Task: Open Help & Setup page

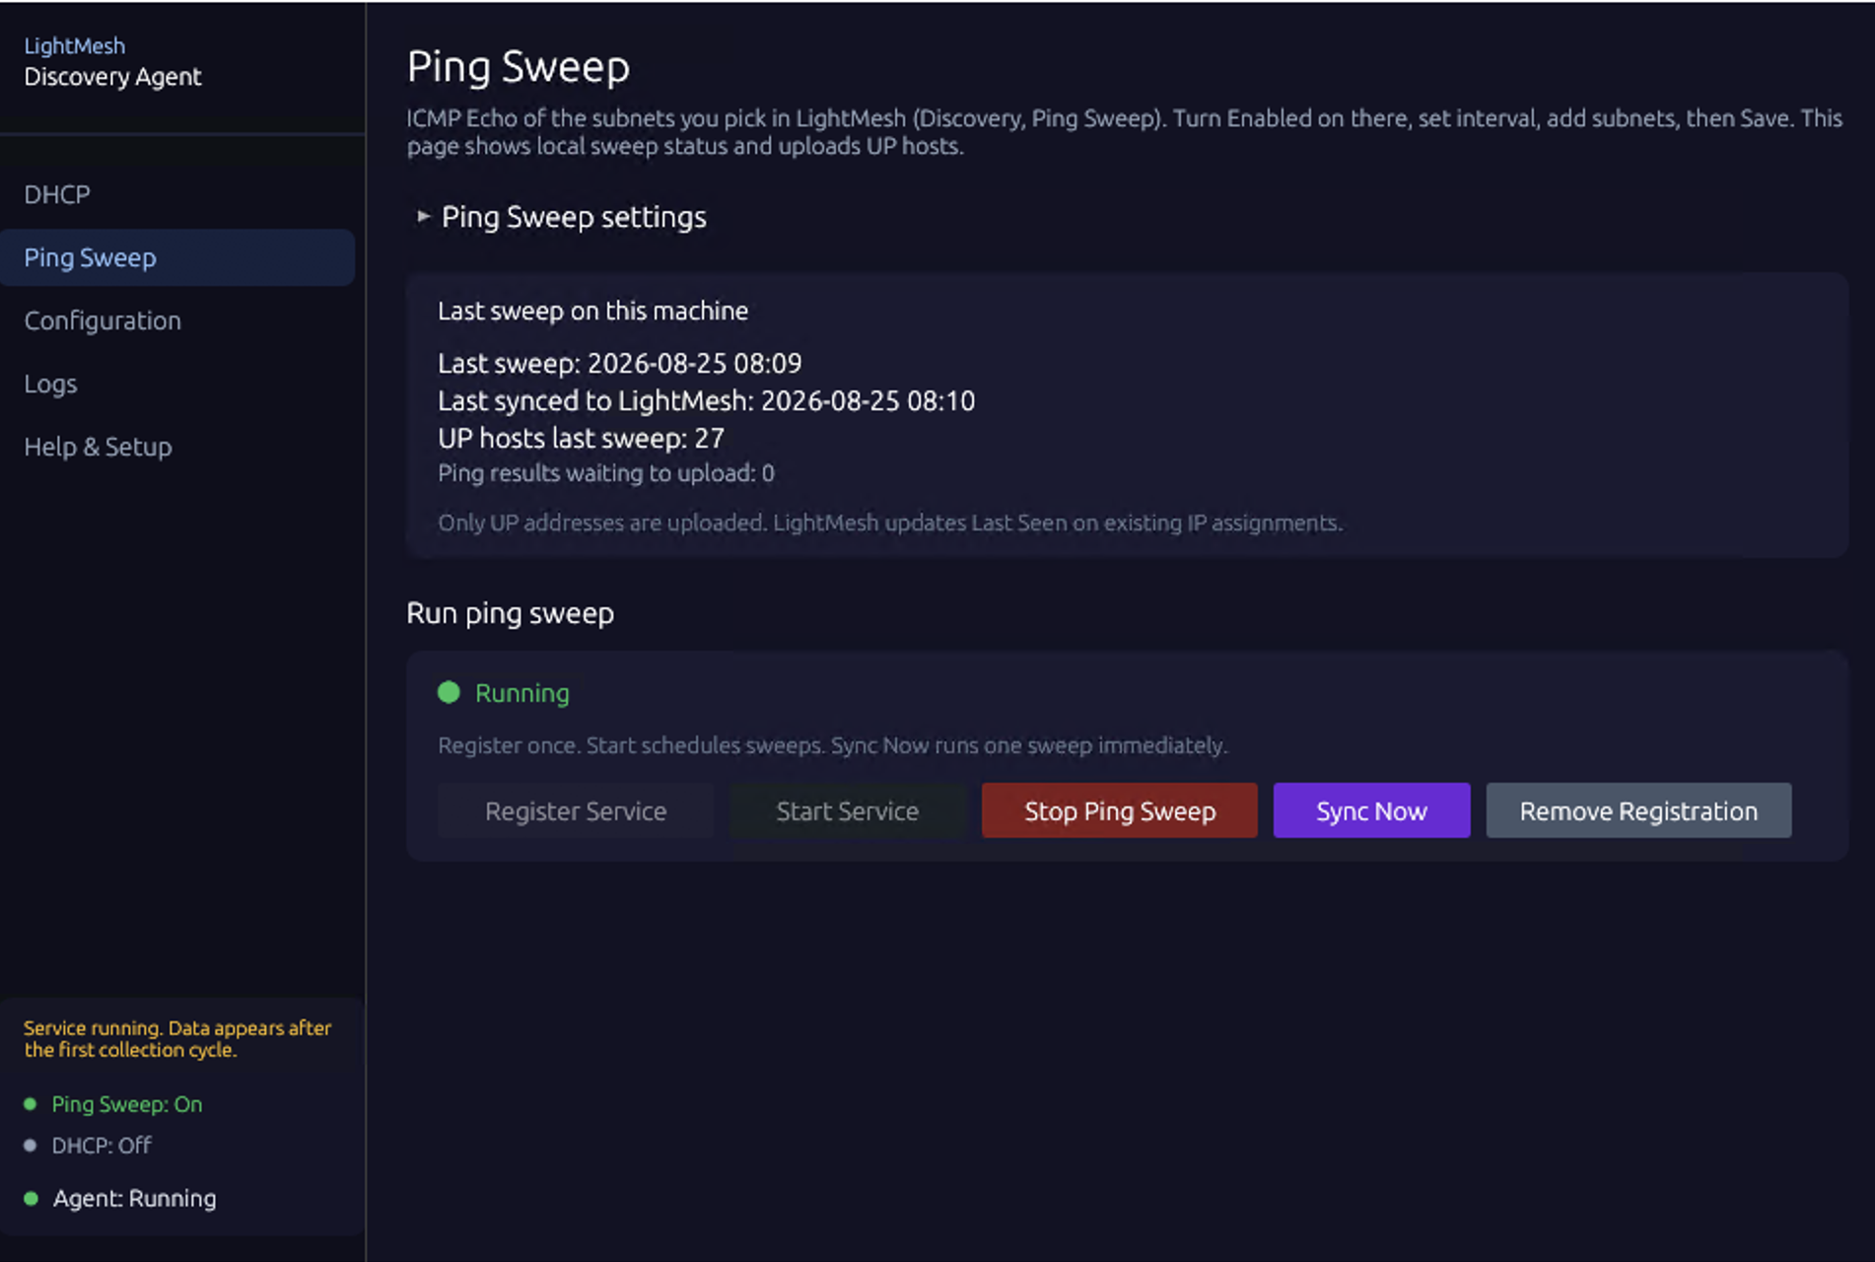Action: [x=98, y=447]
